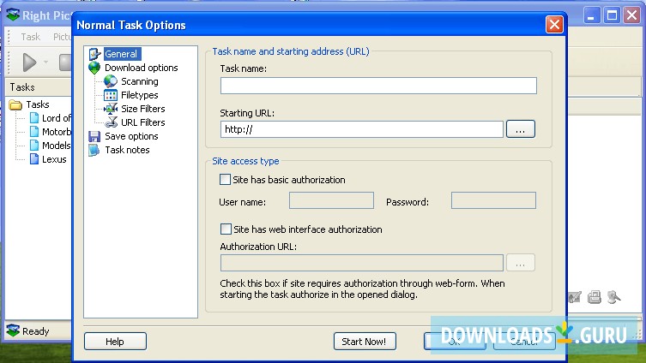
Task: Click the status bar Ready icon
Action: click(13, 330)
